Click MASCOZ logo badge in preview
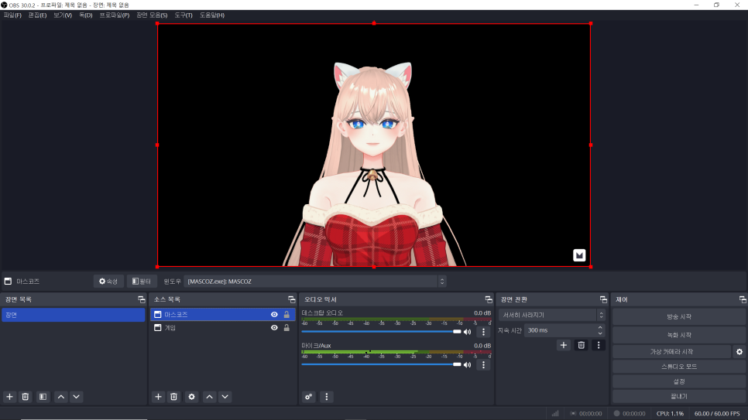748x420 pixels. tap(579, 255)
